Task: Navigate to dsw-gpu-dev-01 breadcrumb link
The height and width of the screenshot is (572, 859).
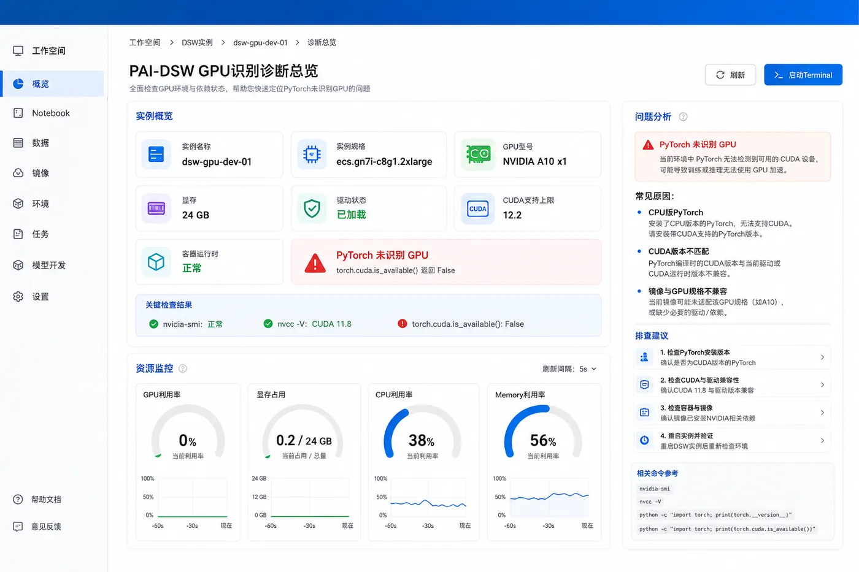Action: point(260,42)
